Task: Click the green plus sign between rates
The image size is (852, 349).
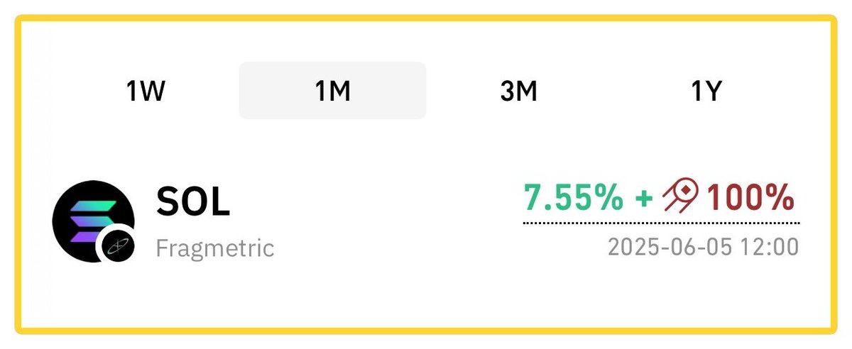Action: 644,198
